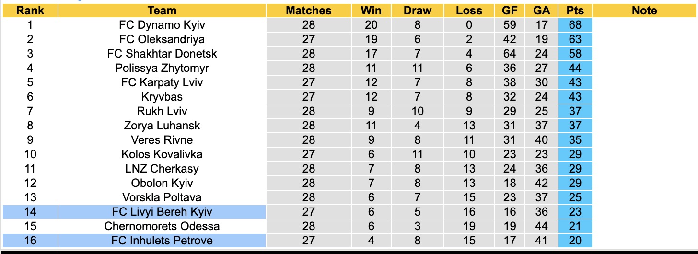Select the FC Shakhtar Donetsk team name
The image size is (698, 254).
(x=162, y=54)
